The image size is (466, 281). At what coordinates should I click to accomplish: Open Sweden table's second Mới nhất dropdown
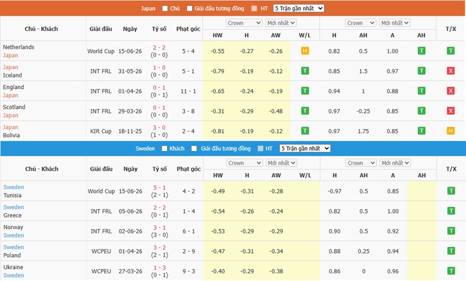tap(395, 163)
